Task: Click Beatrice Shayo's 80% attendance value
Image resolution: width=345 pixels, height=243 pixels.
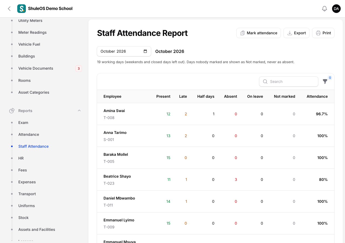Action: coord(323,180)
